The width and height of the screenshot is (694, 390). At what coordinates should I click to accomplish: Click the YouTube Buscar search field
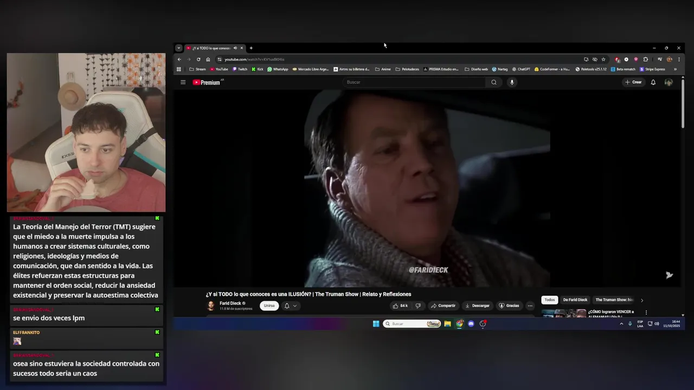coord(415,82)
